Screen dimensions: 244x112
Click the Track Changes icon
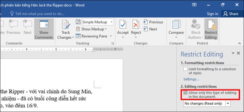(x=66, y=25)
